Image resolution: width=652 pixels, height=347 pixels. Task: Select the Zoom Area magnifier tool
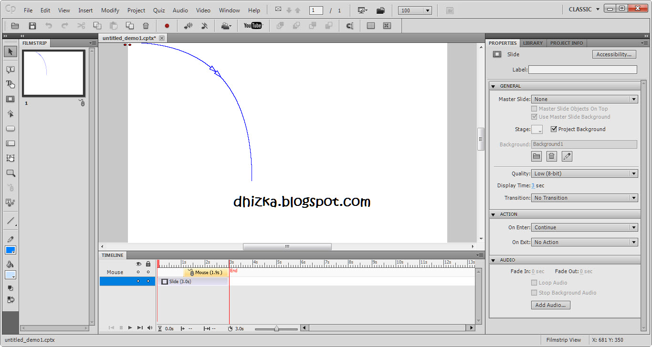point(11,173)
